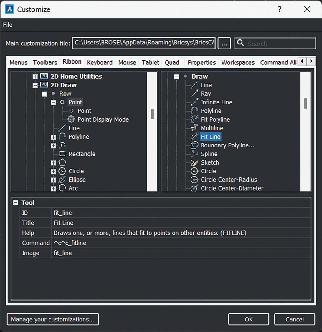
Task: Collapse the 2D Draw node
Action: click(35, 85)
